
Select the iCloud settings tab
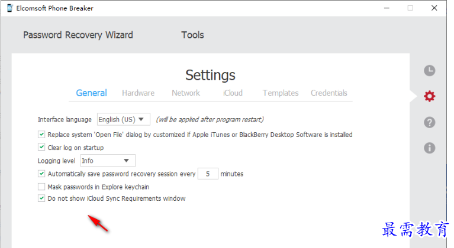pos(233,93)
